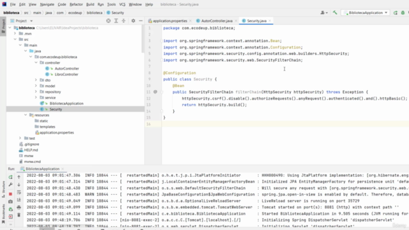Open LibroController in the project tree
Screen dimensions: 409x230
tap(66, 74)
